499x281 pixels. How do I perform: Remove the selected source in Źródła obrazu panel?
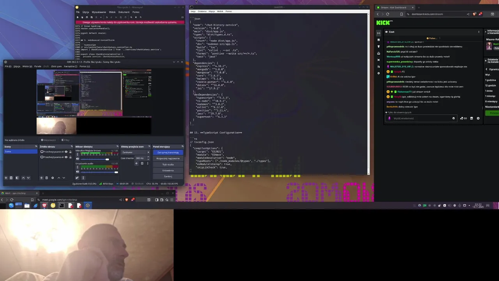tap(46, 178)
